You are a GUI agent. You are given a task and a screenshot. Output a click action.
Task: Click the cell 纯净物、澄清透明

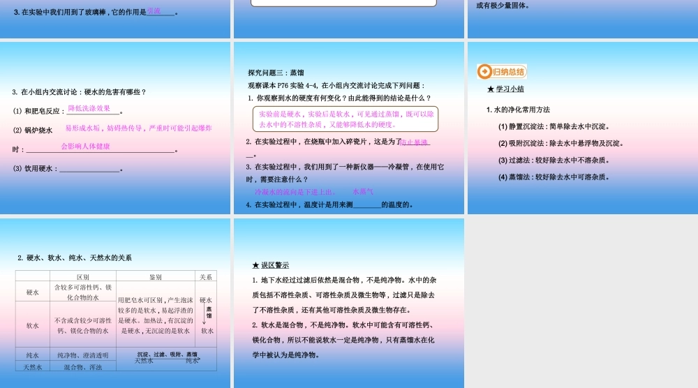83,355
